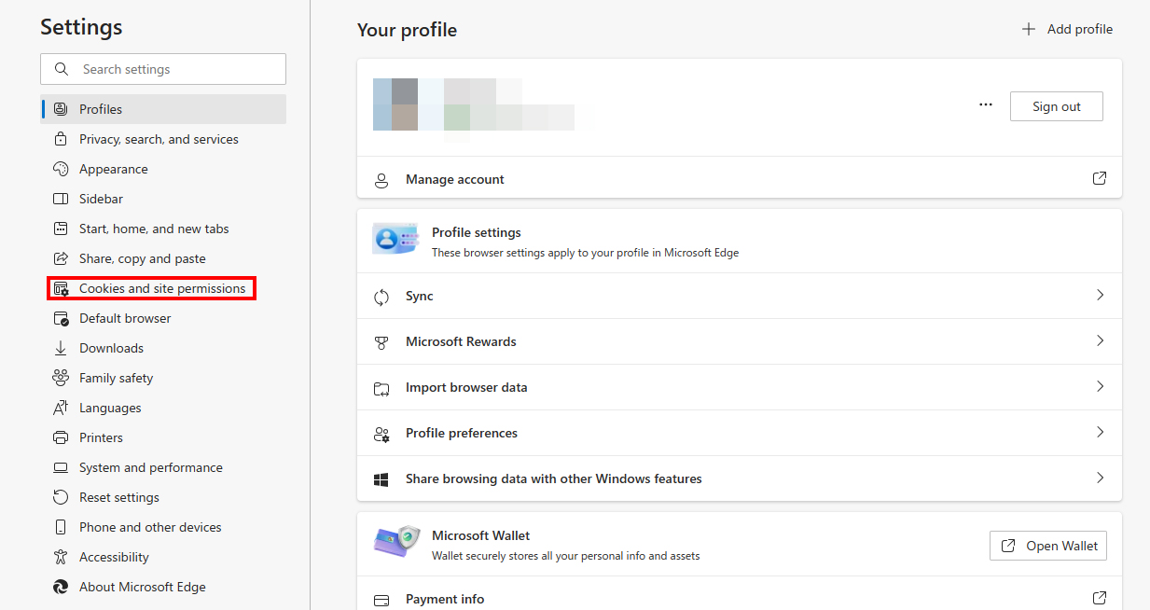The width and height of the screenshot is (1150, 610).
Task: Click the Sign out button
Action: [x=1056, y=106]
